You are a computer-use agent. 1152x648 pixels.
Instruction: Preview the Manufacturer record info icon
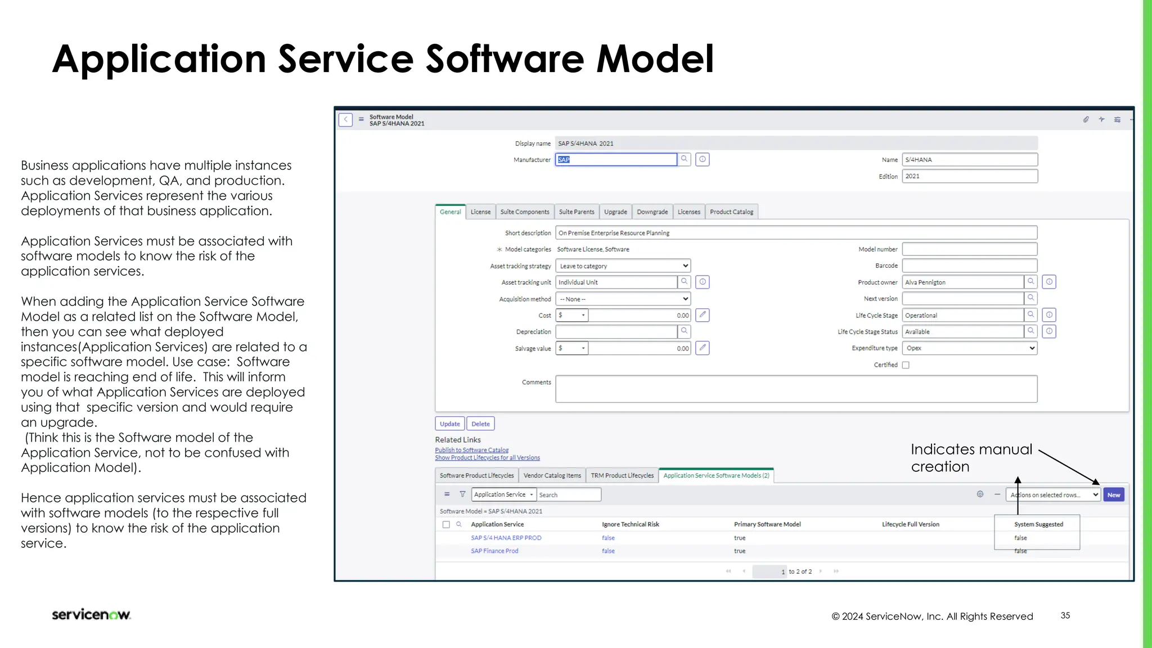tap(703, 159)
